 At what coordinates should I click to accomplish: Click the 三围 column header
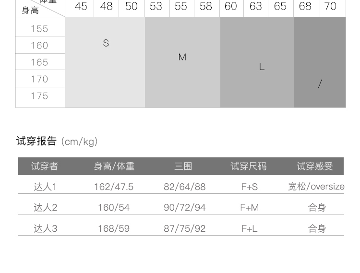(183, 166)
